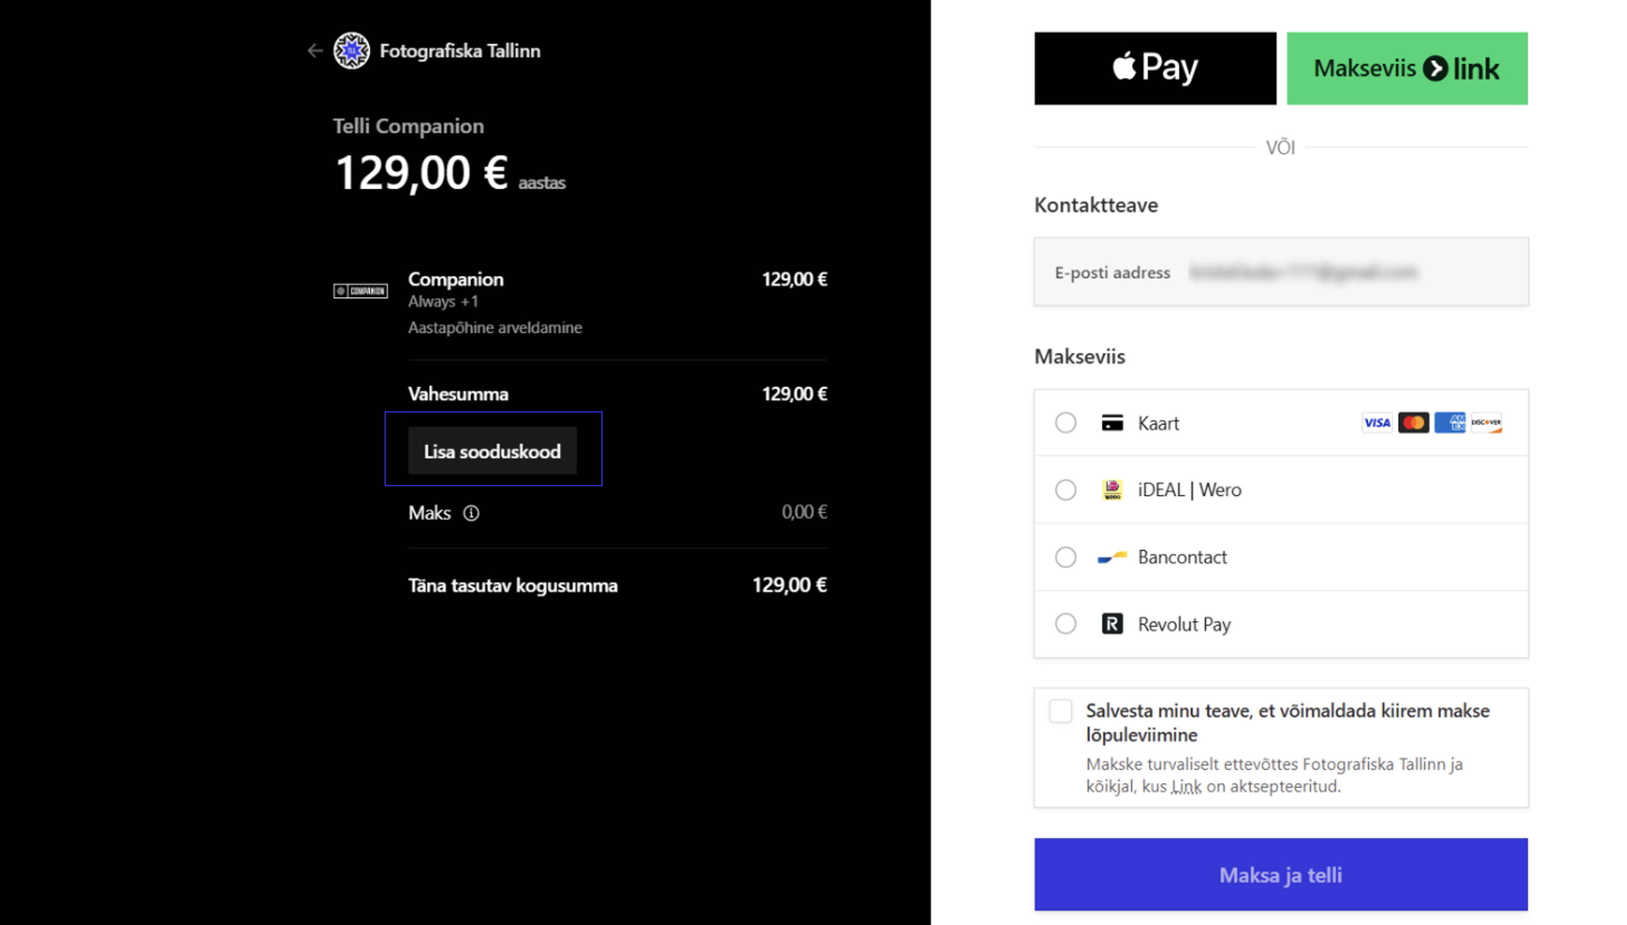Image resolution: width=1627 pixels, height=925 pixels.
Task: Open the Maks info tooltip icon
Action: (471, 512)
